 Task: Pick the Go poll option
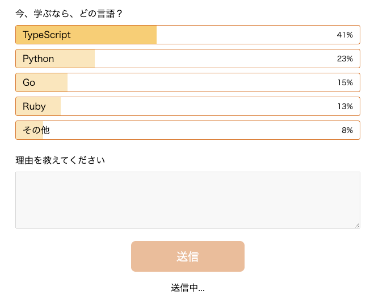187,82
